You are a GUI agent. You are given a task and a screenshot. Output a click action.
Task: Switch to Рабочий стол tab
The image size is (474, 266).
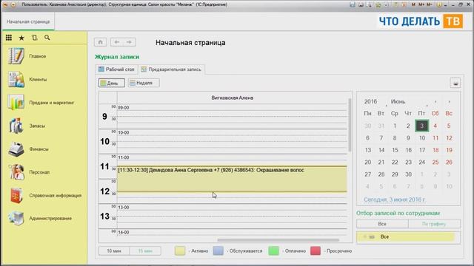[116, 69]
